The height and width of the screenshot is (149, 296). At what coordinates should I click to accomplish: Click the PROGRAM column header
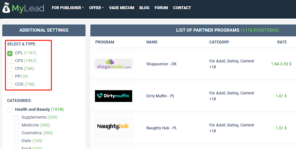pos(105,42)
